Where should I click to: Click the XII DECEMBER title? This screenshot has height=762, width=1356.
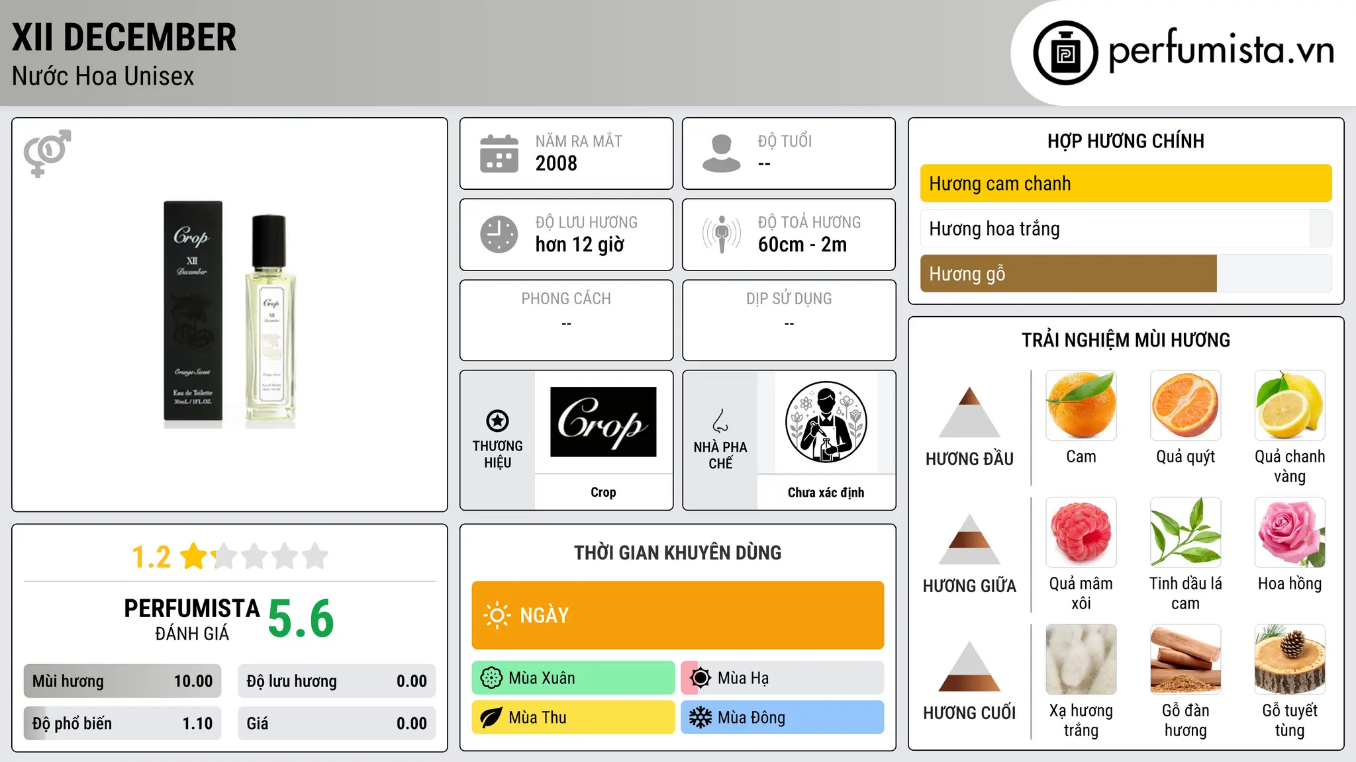click(x=124, y=38)
